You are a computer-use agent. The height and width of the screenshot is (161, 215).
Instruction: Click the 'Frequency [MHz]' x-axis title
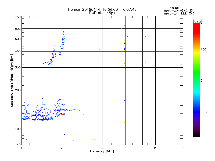(102, 151)
